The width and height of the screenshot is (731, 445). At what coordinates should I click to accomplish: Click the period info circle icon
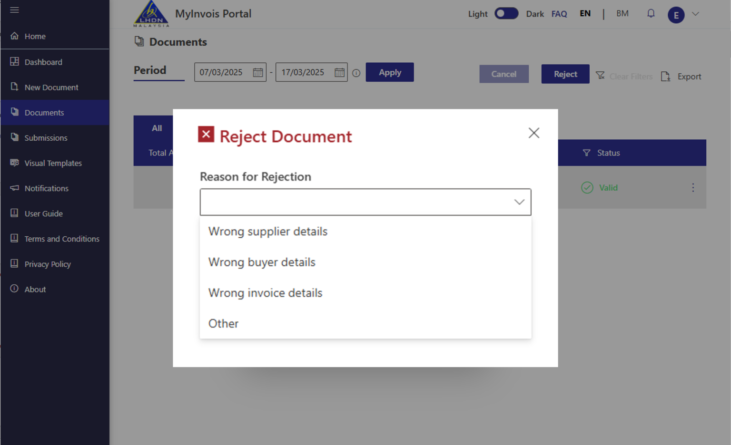click(356, 73)
